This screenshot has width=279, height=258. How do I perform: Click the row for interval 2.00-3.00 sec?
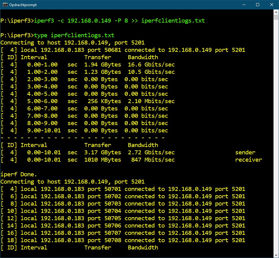(x=84, y=79)
